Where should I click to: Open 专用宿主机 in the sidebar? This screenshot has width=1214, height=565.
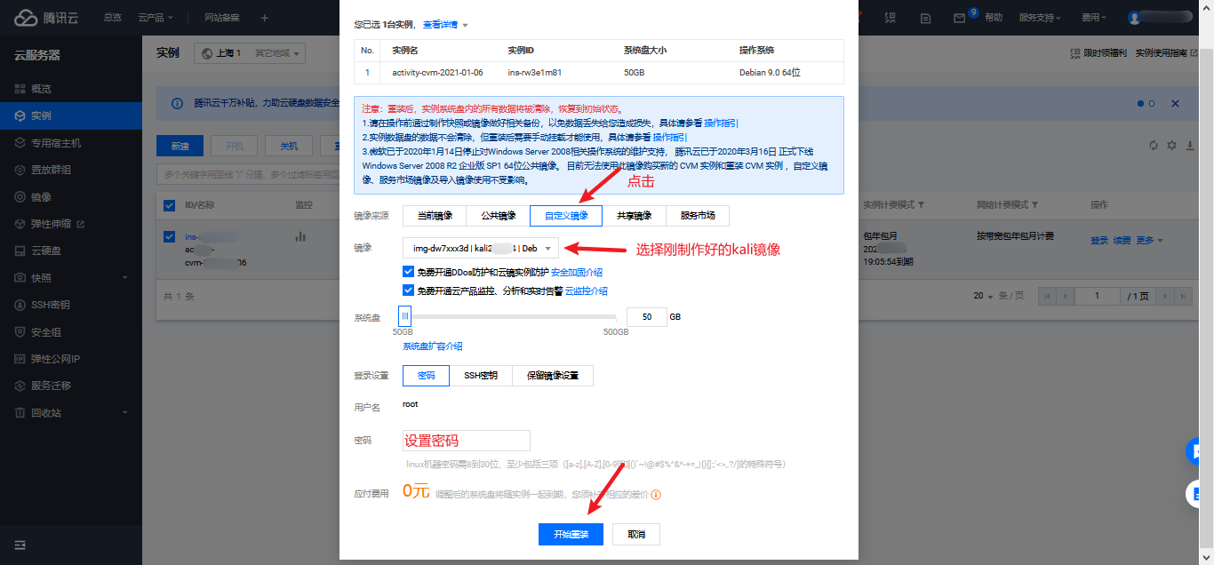pos(56,142)
